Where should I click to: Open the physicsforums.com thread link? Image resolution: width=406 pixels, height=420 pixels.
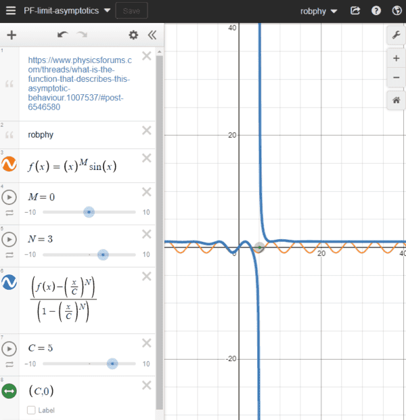pyautogui.click(x=80, y=83)
